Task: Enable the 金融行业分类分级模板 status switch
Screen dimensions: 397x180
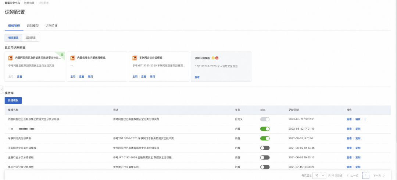Action: [265, 157]
